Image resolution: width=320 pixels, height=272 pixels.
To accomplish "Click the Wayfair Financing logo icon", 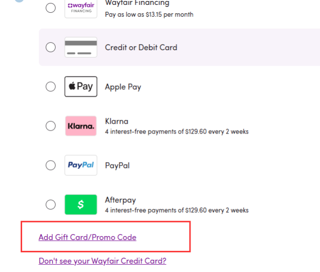I will (x=81, y=8).
